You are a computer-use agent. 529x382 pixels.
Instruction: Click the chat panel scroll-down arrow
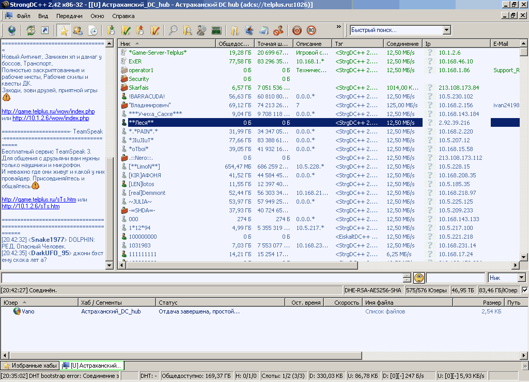tap(110, 265)
